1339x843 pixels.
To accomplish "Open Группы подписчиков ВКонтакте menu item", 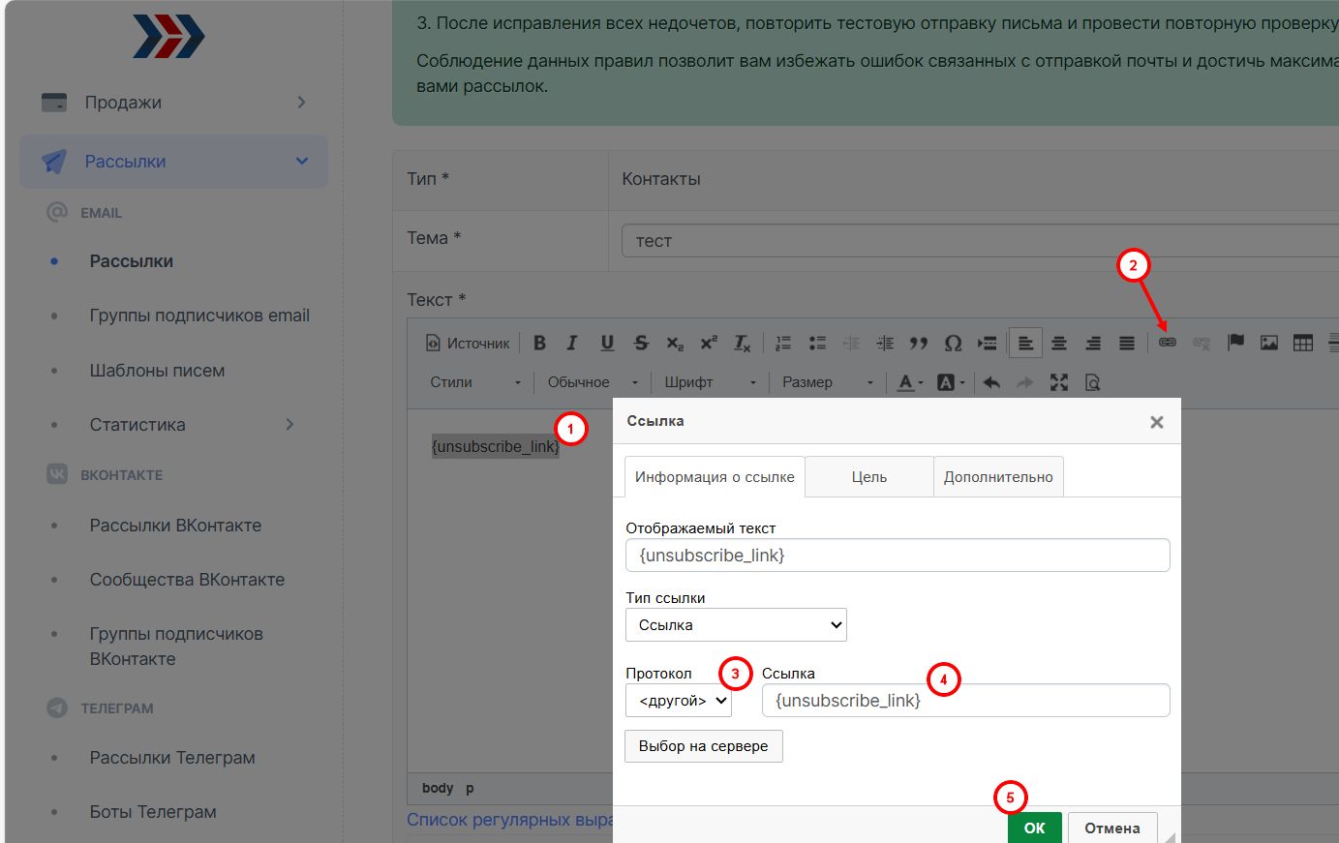I will pos(176,647).
